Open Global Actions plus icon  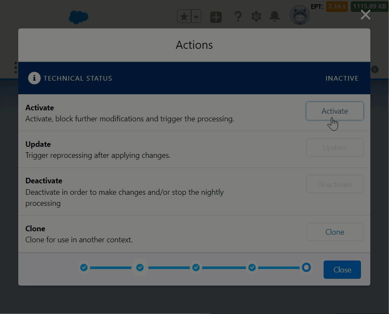[216, 17]
